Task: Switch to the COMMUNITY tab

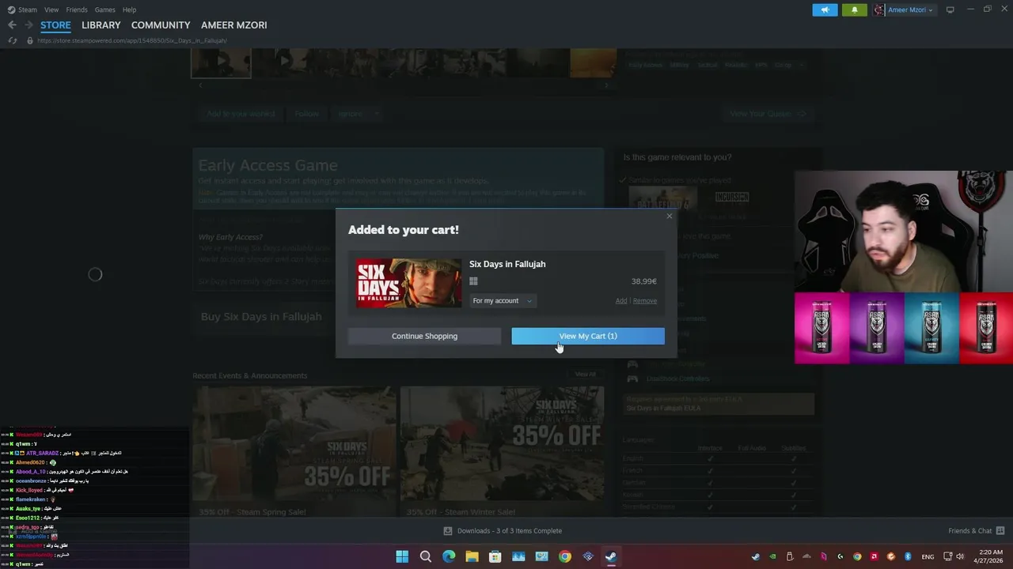Action: tap(161, 25)
